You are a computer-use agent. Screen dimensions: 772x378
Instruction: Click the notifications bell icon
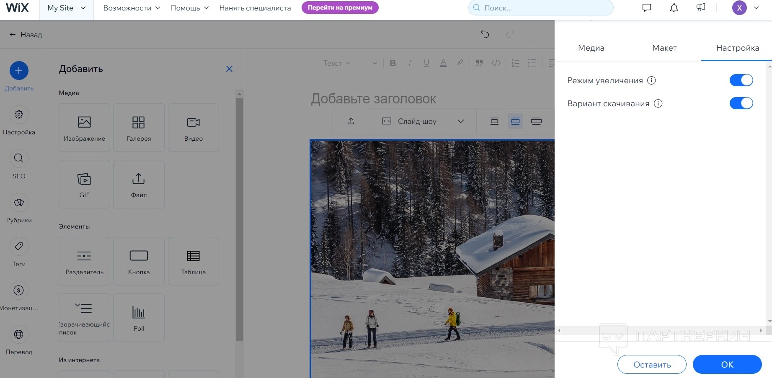(x=674, y=8)
